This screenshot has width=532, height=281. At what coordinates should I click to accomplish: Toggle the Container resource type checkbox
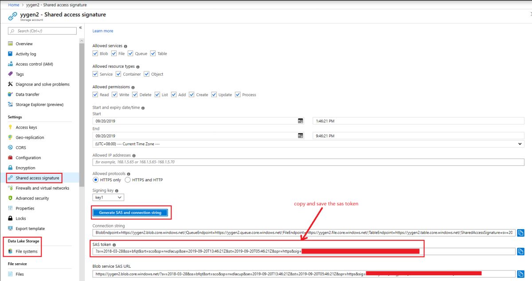tap(118, 74)
